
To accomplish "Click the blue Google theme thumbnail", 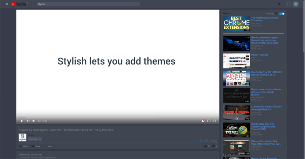I will (x=236, y=44).
